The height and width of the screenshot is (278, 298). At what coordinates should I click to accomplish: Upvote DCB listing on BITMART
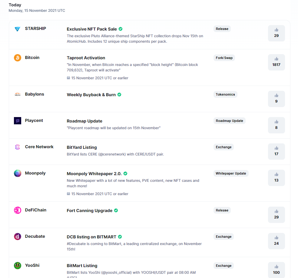point(276,241)
